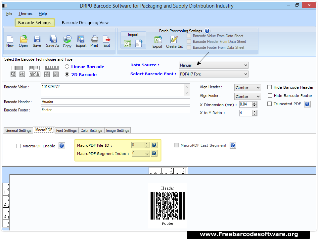Viewport: 318px width, 239px height.
Task: Enable the MacroPDF Enable checkbox
Action: click(19, 146)
